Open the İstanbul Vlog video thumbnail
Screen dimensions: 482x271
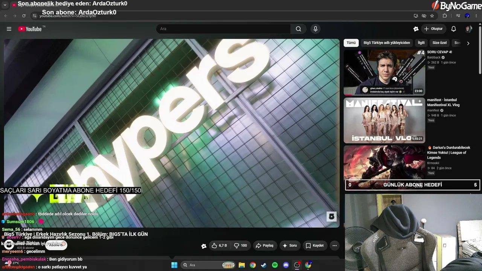tap(384, 120)
